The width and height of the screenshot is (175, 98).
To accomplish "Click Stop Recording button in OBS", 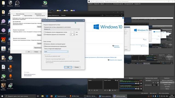I will pos(167,82).
